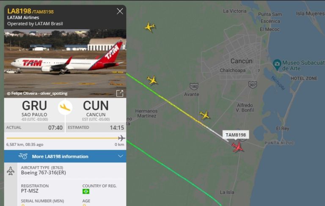
Task: Click the flight route icon beside More information
Action: pos(23,156)
